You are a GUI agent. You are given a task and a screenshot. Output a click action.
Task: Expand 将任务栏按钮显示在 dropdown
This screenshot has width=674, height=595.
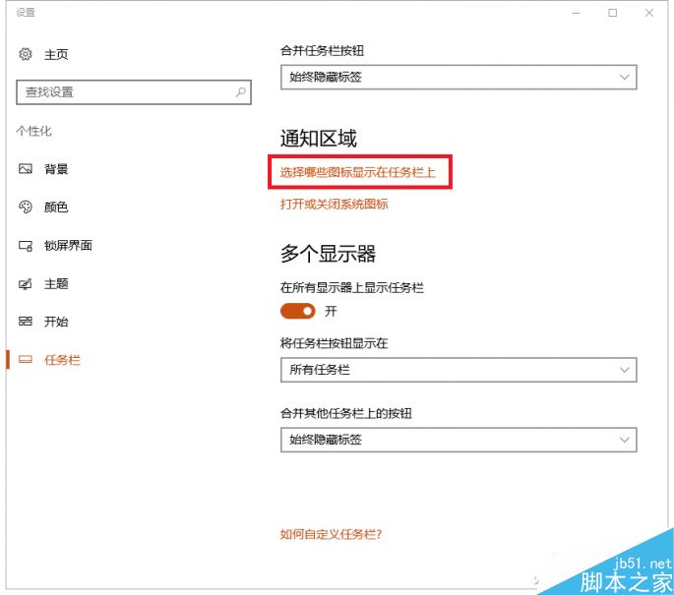459,370
